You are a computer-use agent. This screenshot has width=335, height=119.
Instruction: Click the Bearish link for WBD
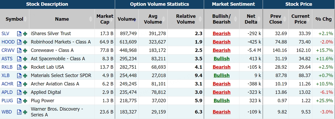tap(221, 112)
